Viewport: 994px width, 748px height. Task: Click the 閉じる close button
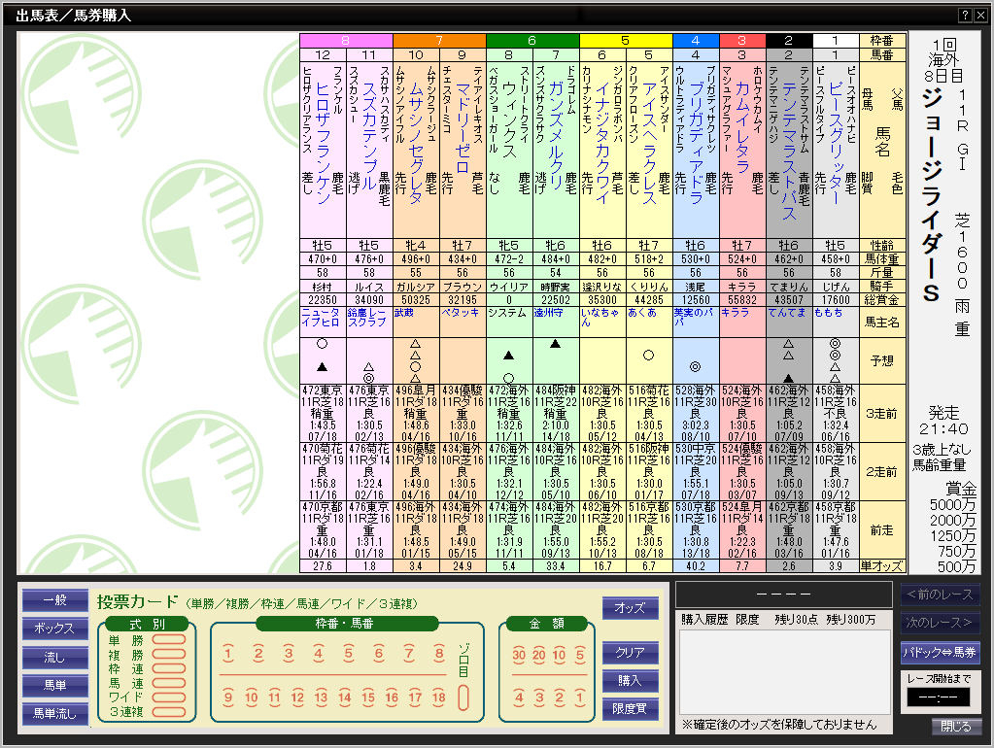956,727
